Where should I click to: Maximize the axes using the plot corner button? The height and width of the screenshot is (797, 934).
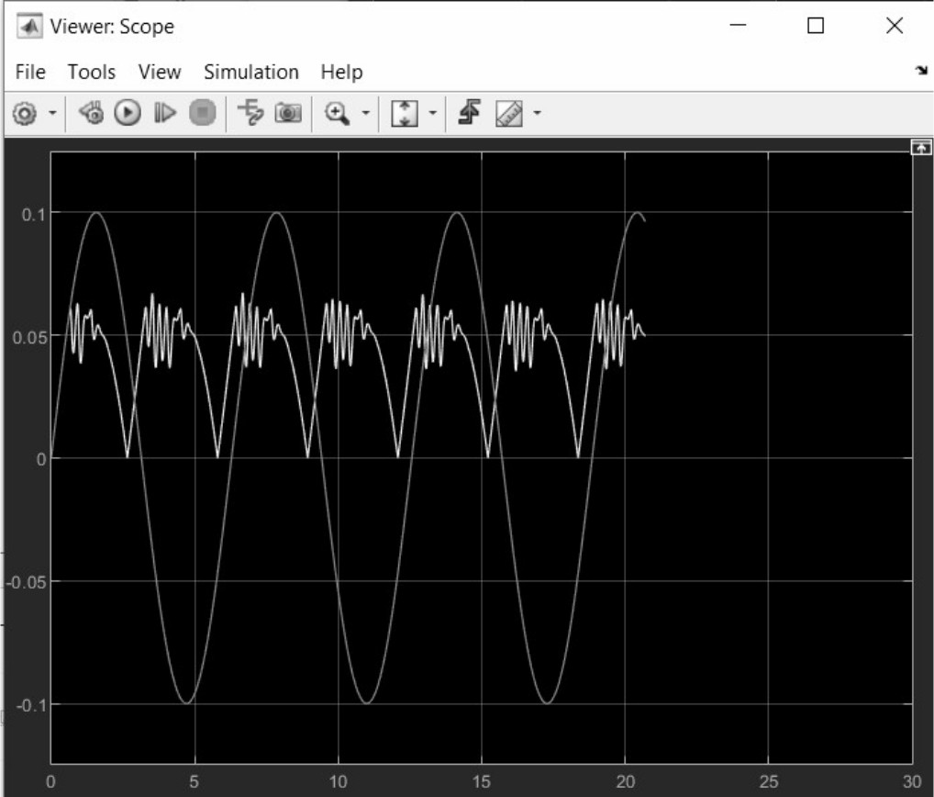[920, 147]
